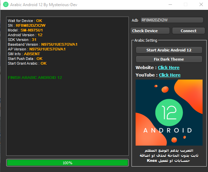208x172 pixels.
Task: Close the Arabic Android 12 window
Action: (201, 5)
